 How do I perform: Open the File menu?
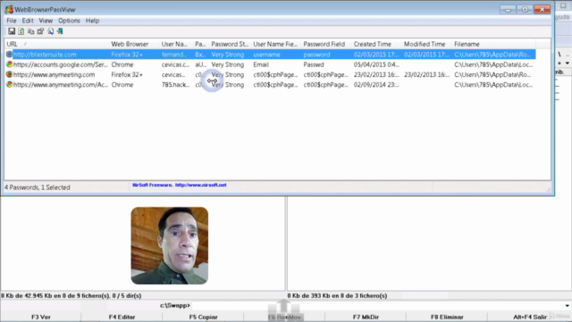click(x=12, y=21)
